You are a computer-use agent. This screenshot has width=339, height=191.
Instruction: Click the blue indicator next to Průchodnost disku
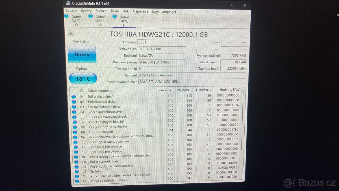coord(73,101)
